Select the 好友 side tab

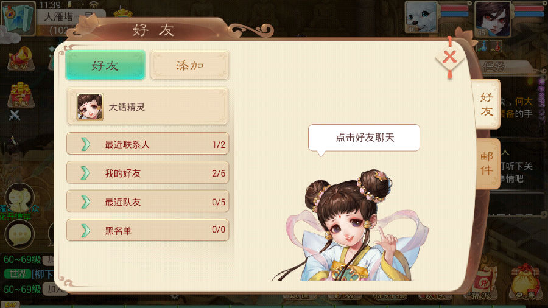(x=487, y=103)
